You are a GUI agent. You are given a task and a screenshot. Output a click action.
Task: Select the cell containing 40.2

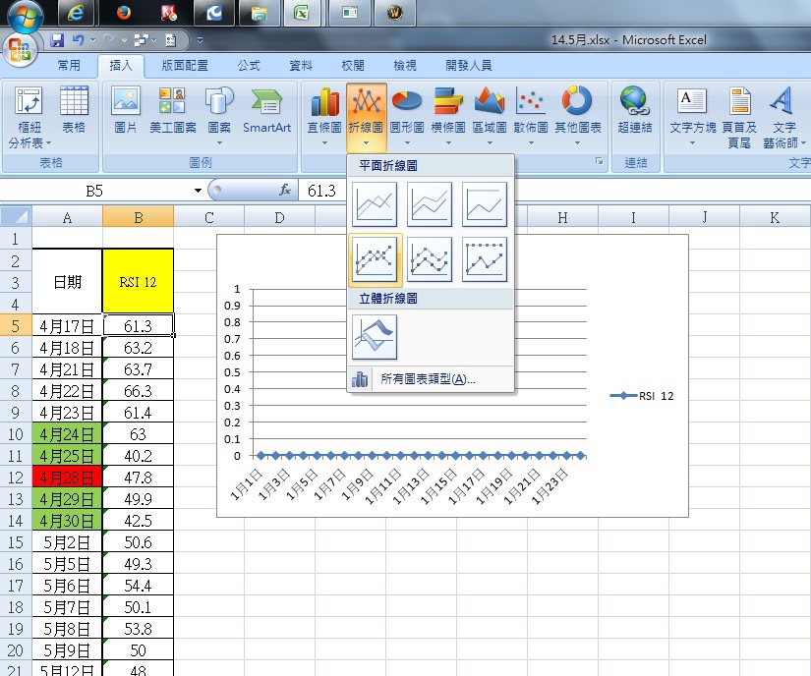tap(138, 455)
